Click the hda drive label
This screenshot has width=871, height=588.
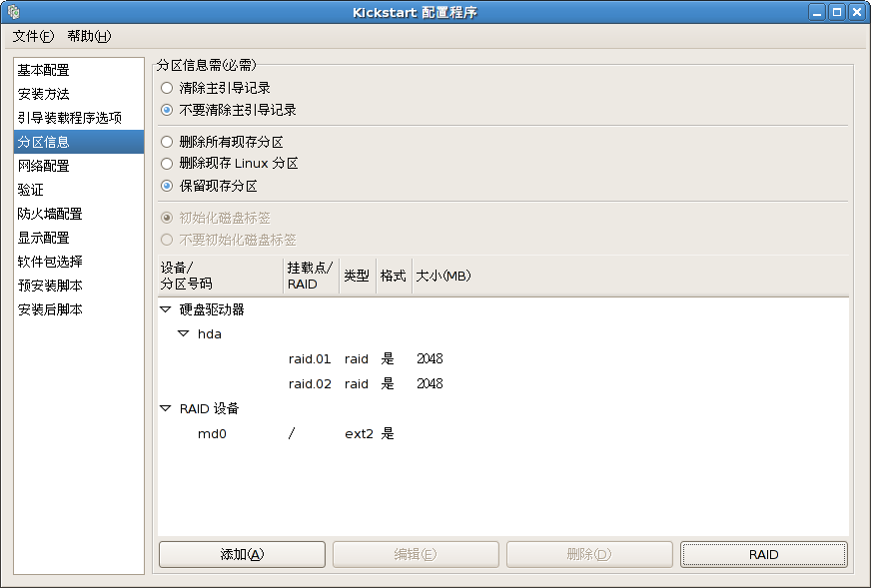(210, 333)
